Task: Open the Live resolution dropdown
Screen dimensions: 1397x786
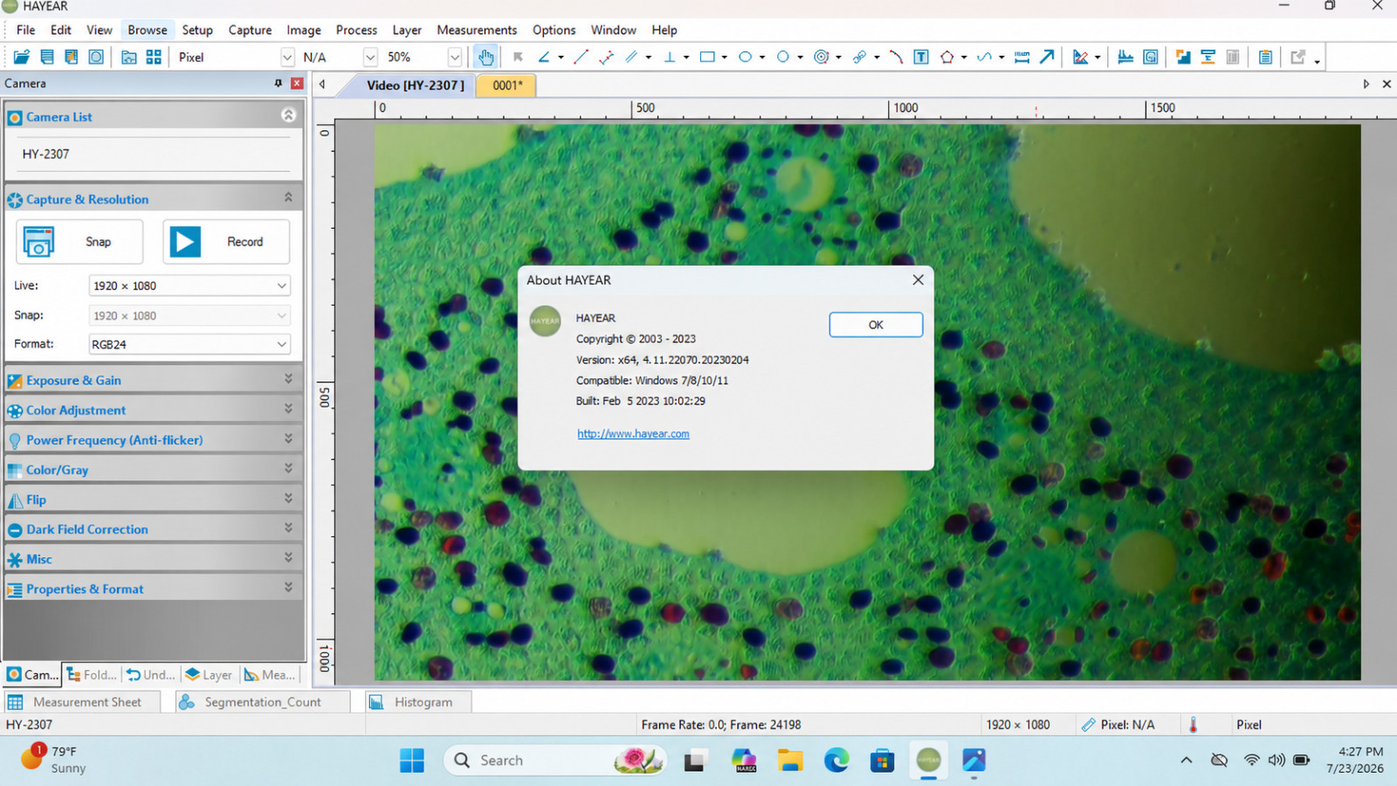Action: click(x=189, y=286)
